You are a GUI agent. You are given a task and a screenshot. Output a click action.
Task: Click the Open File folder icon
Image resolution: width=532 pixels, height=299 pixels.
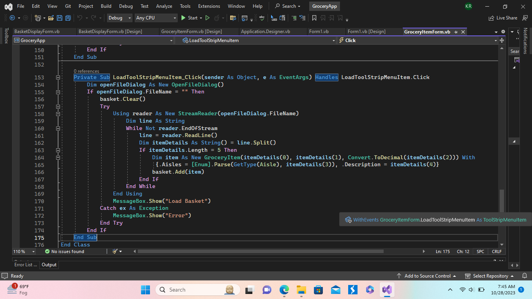tap(51, 18)
